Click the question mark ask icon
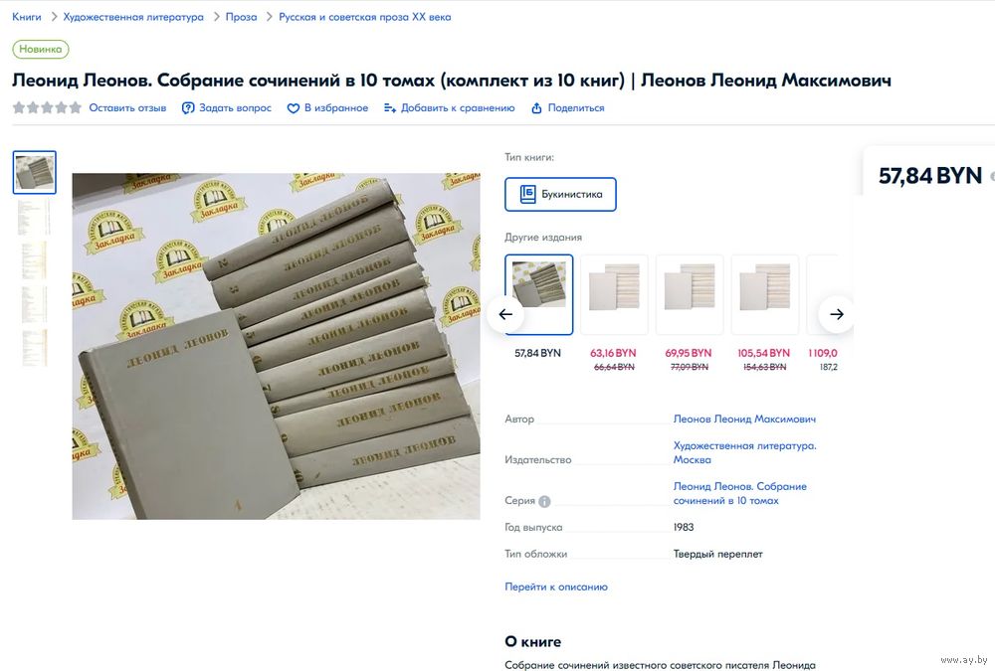This screenshot has height=671, width=995. click(x=188, y=108)
